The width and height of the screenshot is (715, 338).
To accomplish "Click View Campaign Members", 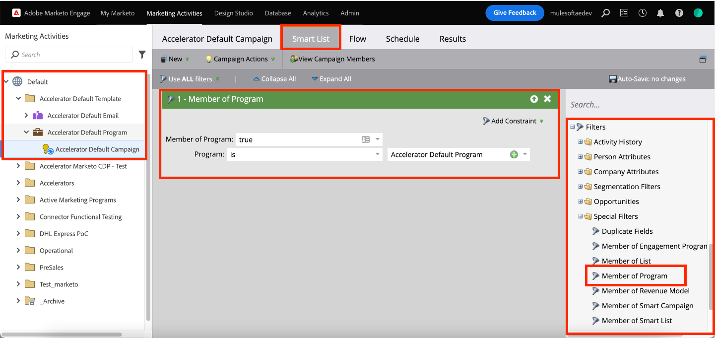I will point(332,59).
